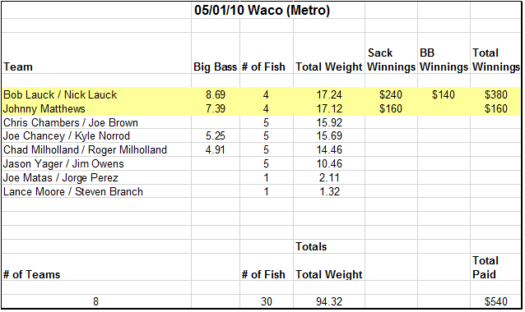Viewport: 525px width, 312px height.
Task: Select the $540 total paid cell
Action: point(496,301)
